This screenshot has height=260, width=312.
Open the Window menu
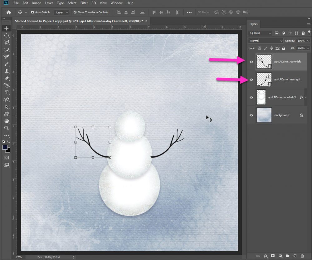click(x=116, y=3)
